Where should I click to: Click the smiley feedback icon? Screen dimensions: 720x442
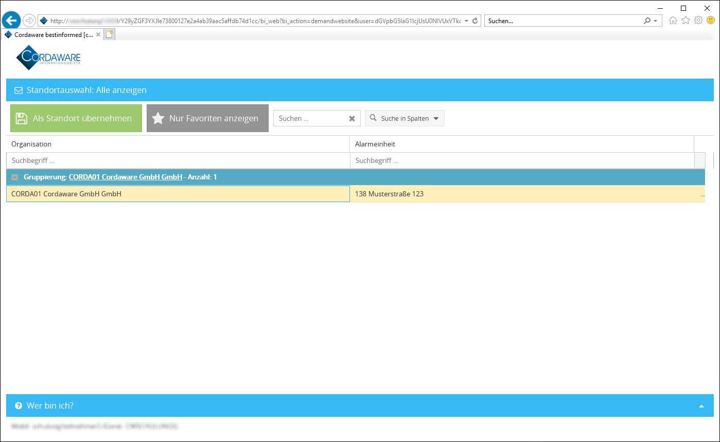click(711, 21)
